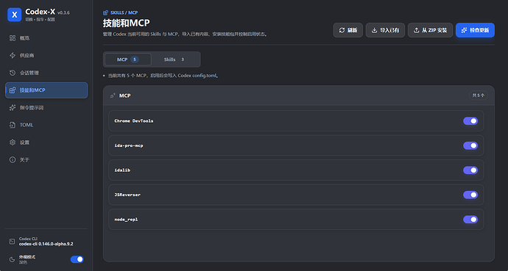Image resolution: width=508 pixels, height=271 pixels.
Task: Click the MCP panel header plug icon
Action: click(113, 95)
